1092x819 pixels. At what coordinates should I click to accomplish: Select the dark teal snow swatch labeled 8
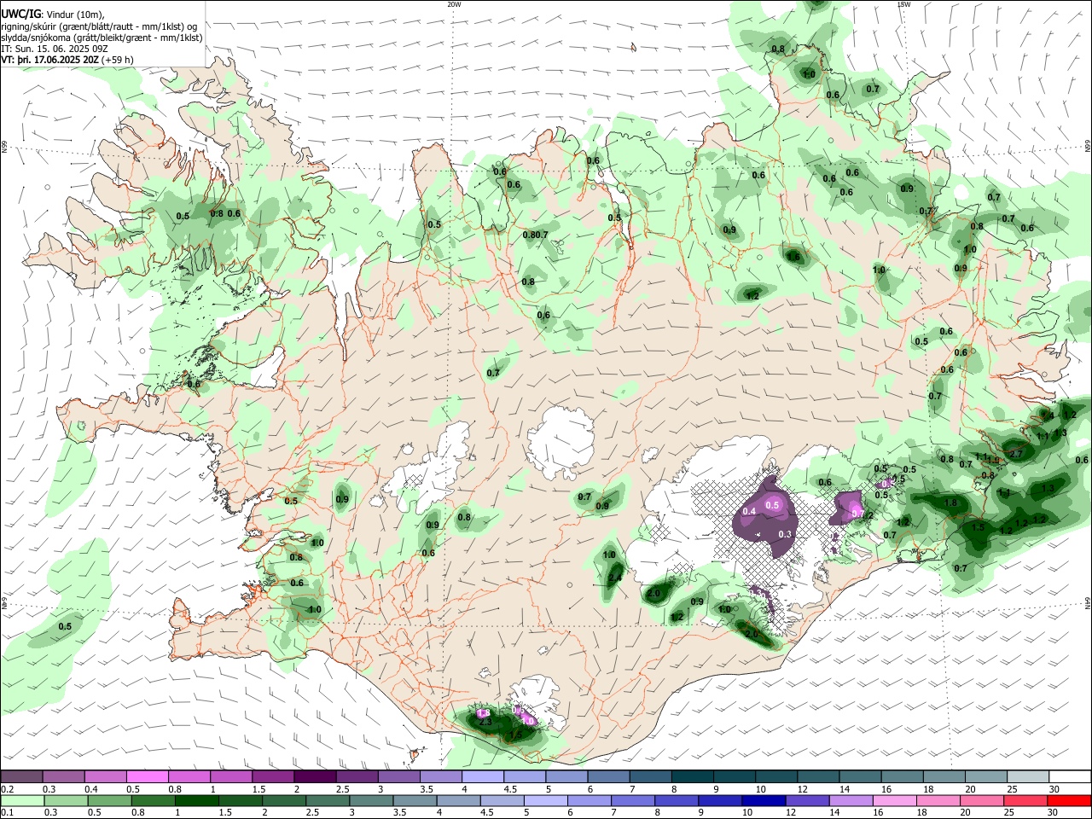(692, 777)
